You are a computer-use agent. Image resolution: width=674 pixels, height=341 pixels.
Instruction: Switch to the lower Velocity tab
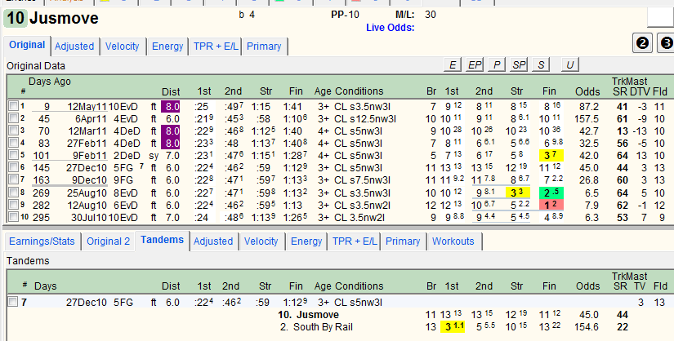pos(261,241)
